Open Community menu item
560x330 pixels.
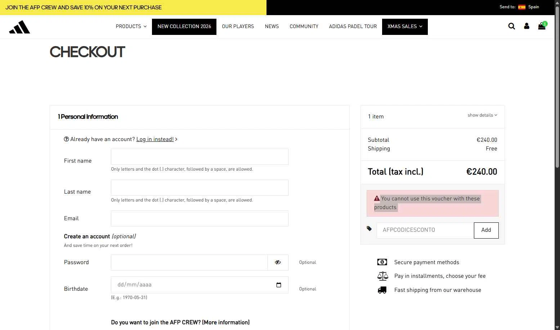[304, 27]
